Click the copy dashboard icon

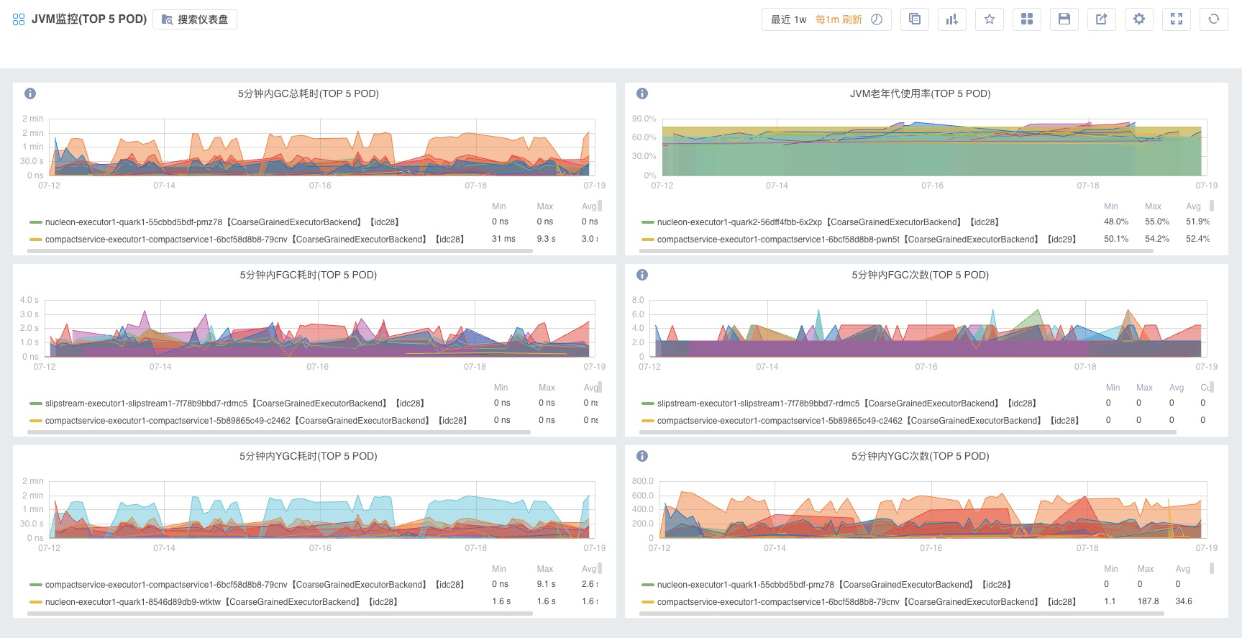click(915, 19)
